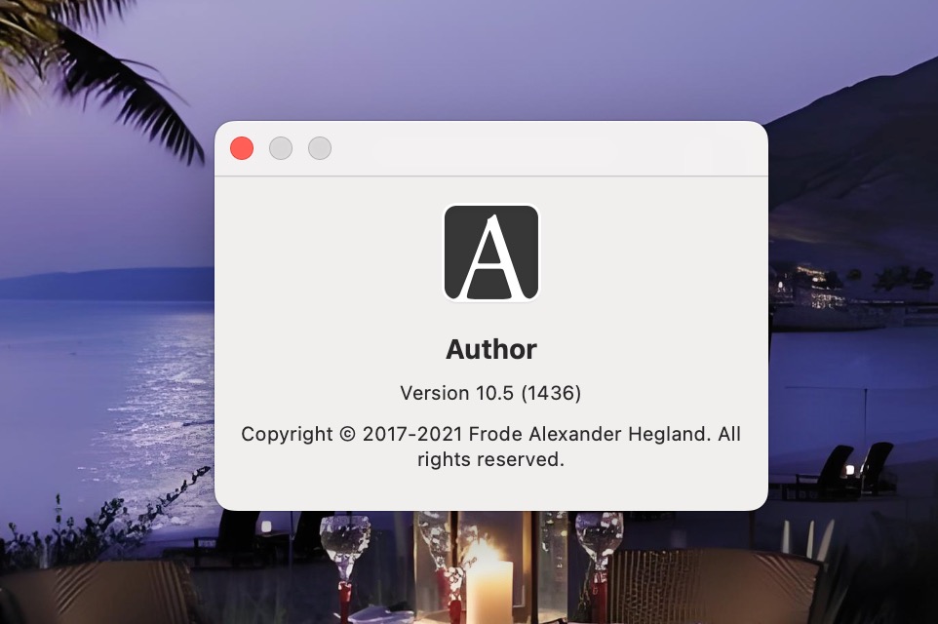Click the Version 10.5 (1436) text
The width and height of the screenshot is (938, 624).
pyautogui.click(x=490, y=393)
